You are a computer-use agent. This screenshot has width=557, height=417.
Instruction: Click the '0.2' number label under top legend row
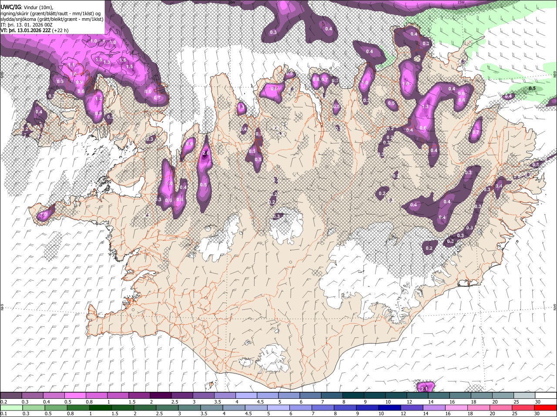pyautogui.click(x=3, y=402)
